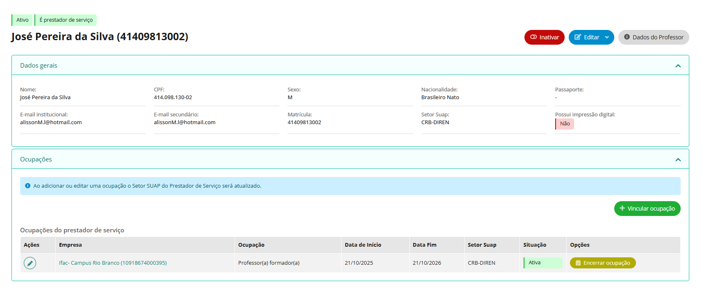Image resolution: width=702 pixels, height=302 pixels.
Task: Click the red Não fingerprint badge
Action: 565,124
